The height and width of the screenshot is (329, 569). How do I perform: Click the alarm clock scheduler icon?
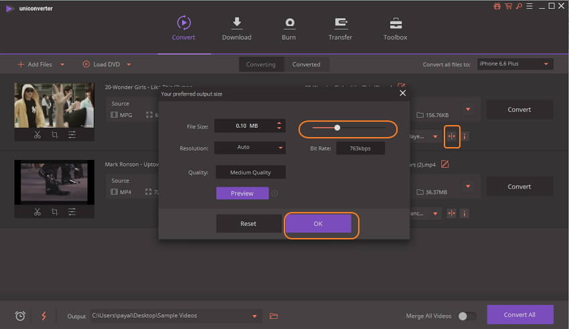(20, 316)
